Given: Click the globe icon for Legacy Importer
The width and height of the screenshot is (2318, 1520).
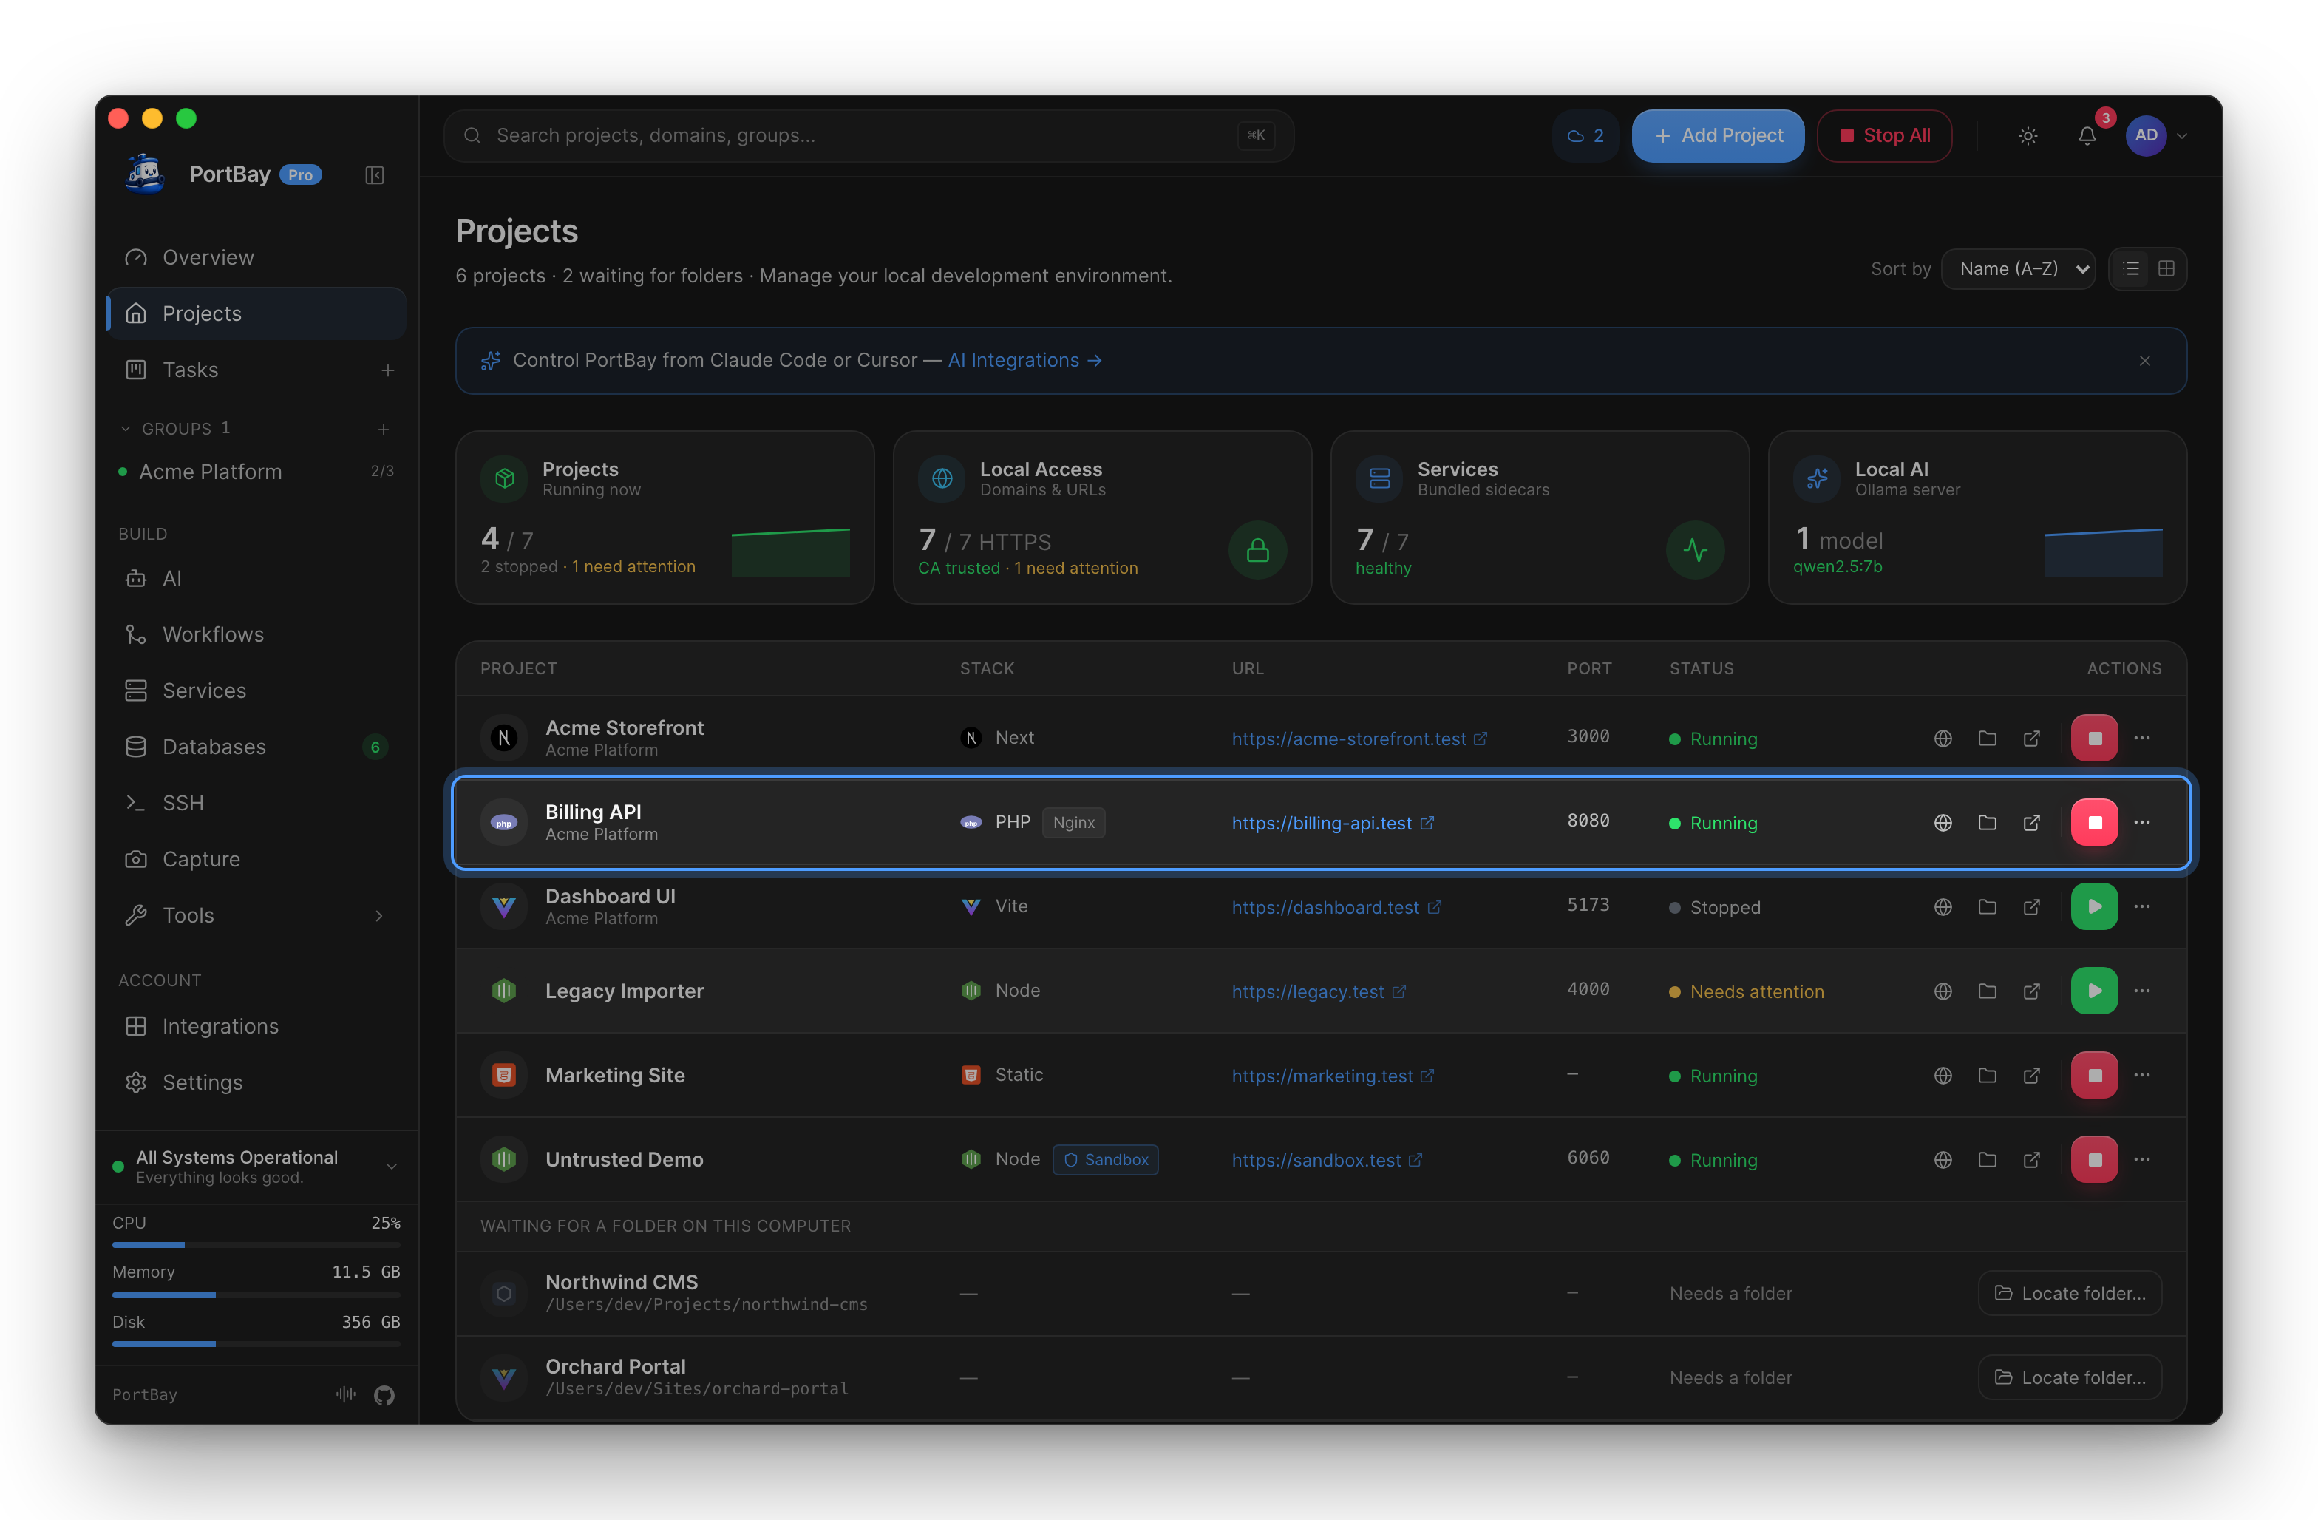Looking at the screenshot, I should point(1943,991).
